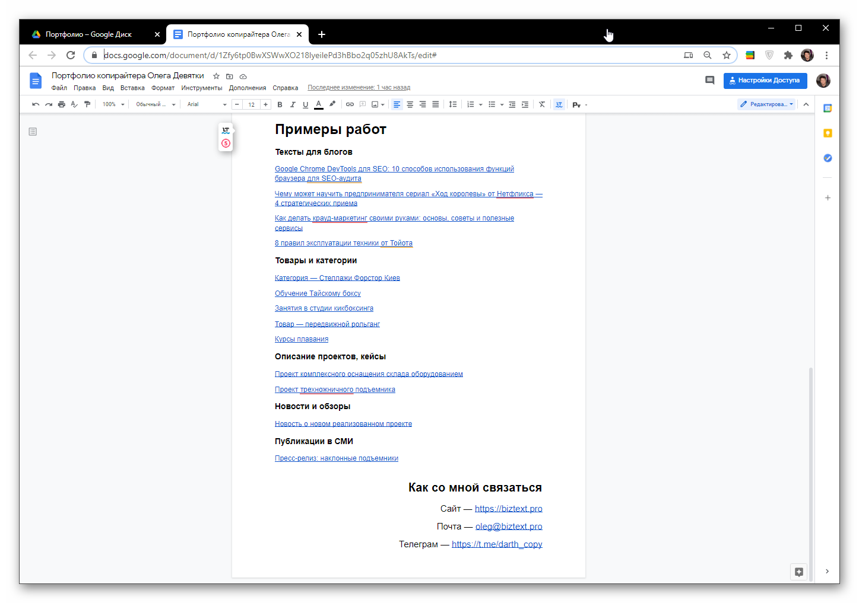Click the paint format roller icon
This screenshot has height=603, width=859.
click(x=87, y=104)
